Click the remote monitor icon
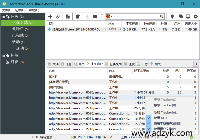200x140 pixels. point(188,16)
